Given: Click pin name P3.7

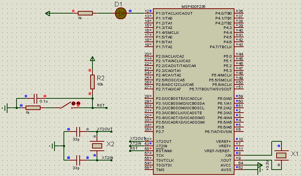Looking at the screenshot, I should tap(160, 132).
